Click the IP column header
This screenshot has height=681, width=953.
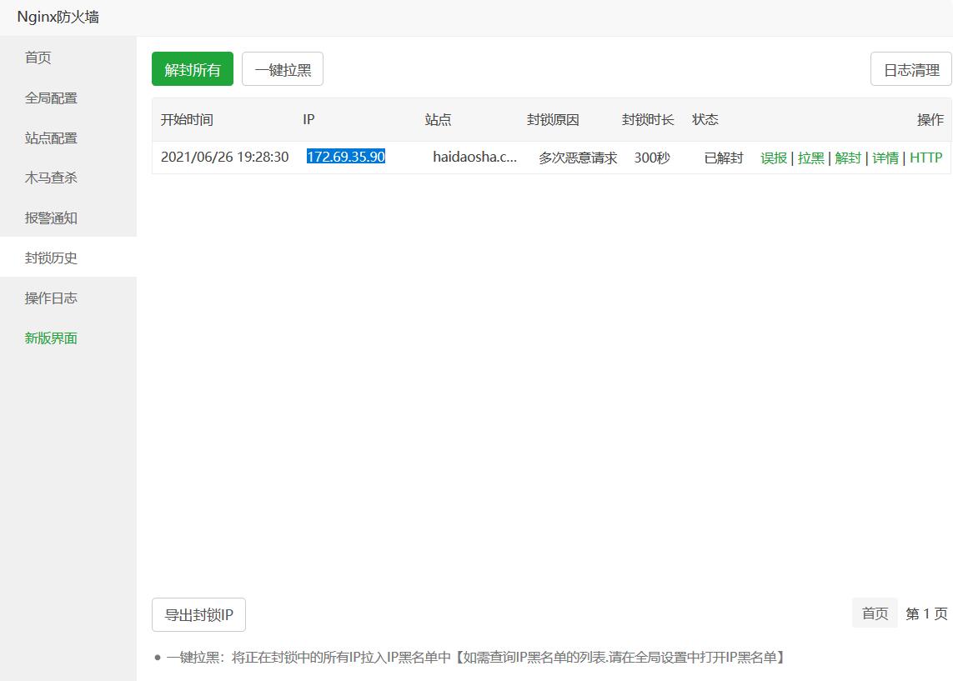(x=308, y=120)
